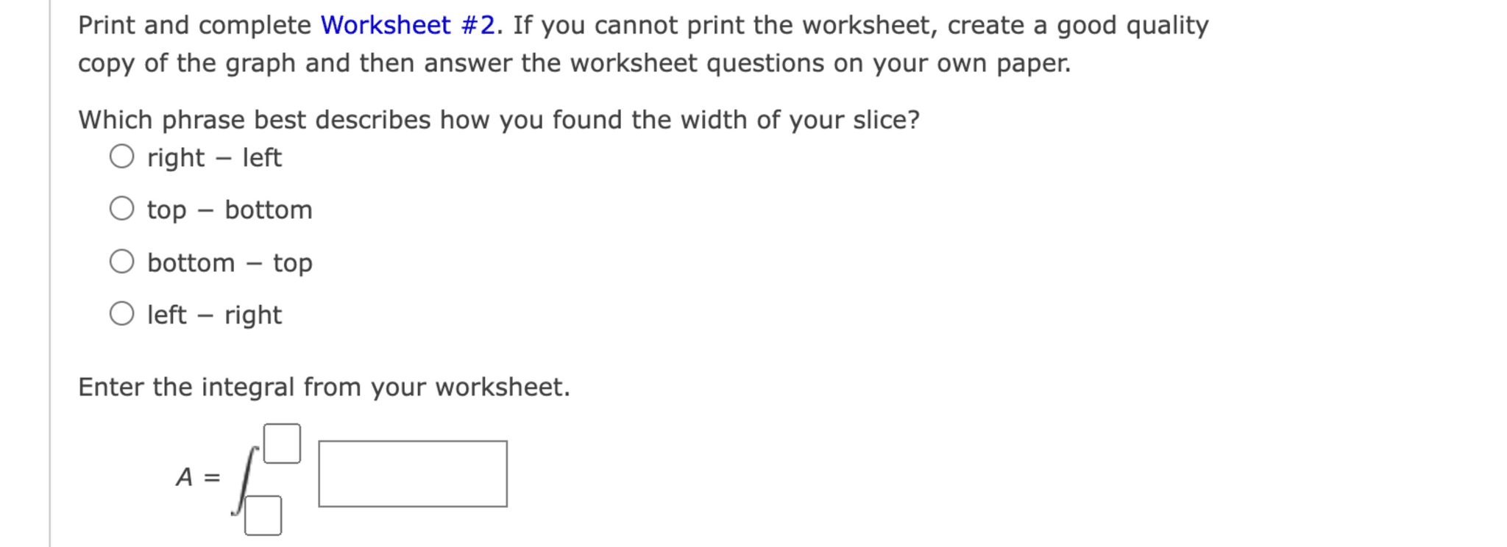Click the 'top − bottom' option label text
1507x547 pixels.
(x=230, y=210)
